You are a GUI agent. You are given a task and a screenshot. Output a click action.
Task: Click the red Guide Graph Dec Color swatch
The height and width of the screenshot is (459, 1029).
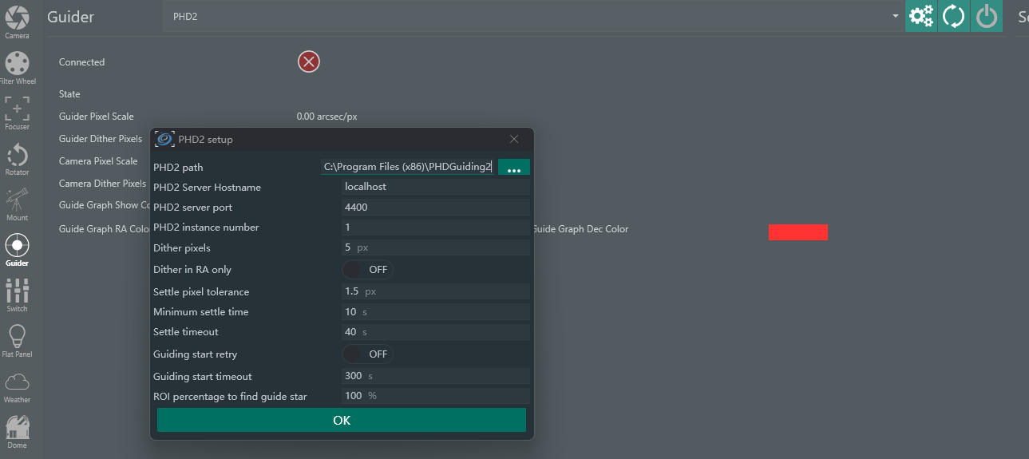pyautogui.click(x=797, y=232)
